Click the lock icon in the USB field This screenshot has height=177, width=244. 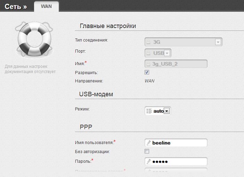149,53
